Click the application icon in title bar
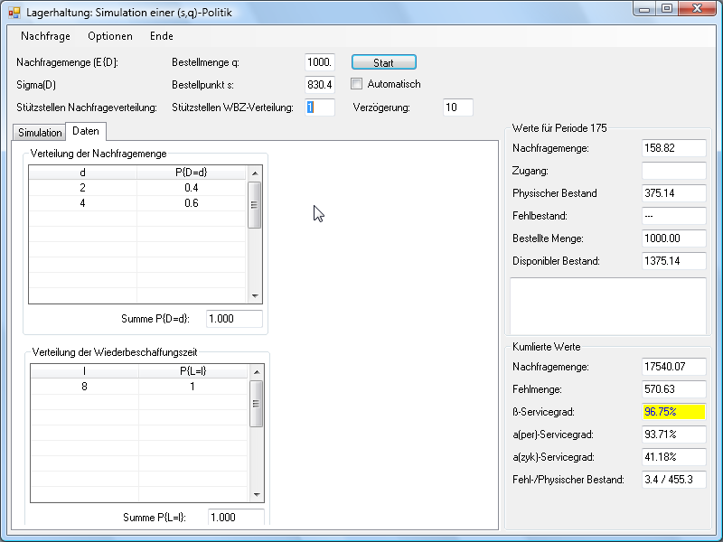723x542 pixels. point(14,11)
